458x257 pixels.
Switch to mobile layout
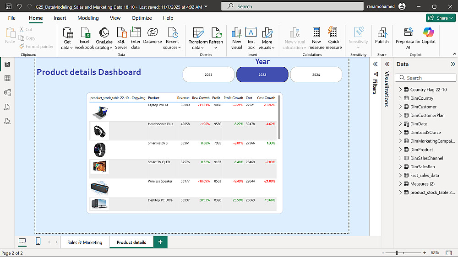point(38,241)
